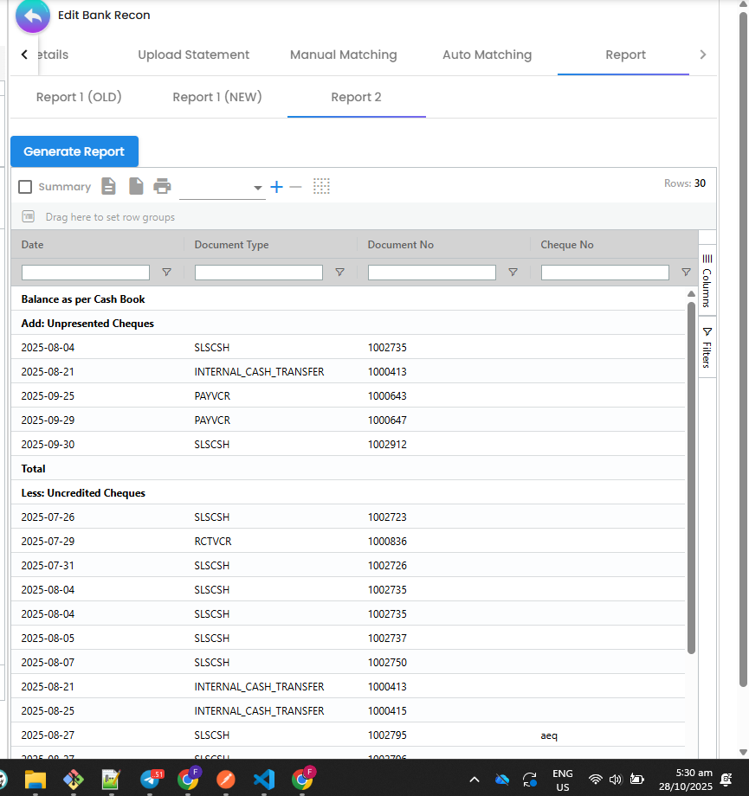The image size is (749, 796).
Task: Open VS Code from the taskbar
Action: tap(264, 780)
